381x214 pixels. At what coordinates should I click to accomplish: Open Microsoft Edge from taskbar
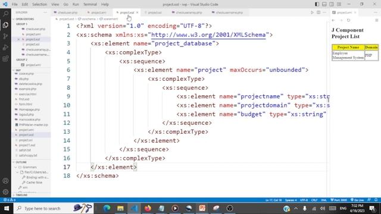pos(107,209)
